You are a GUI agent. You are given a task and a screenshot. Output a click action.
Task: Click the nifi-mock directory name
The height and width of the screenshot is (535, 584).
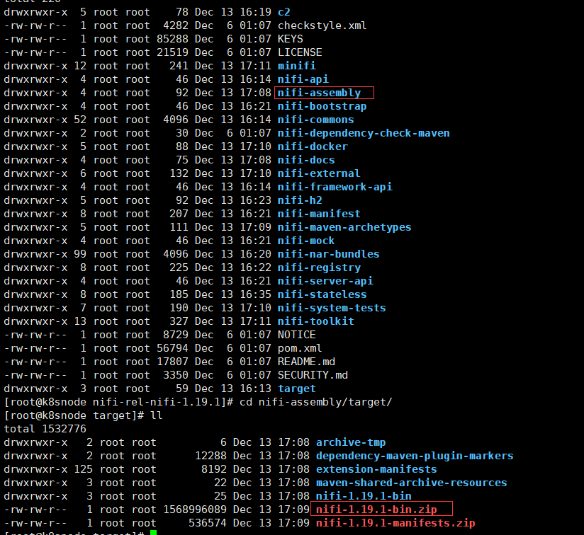[x=306, y=241]
